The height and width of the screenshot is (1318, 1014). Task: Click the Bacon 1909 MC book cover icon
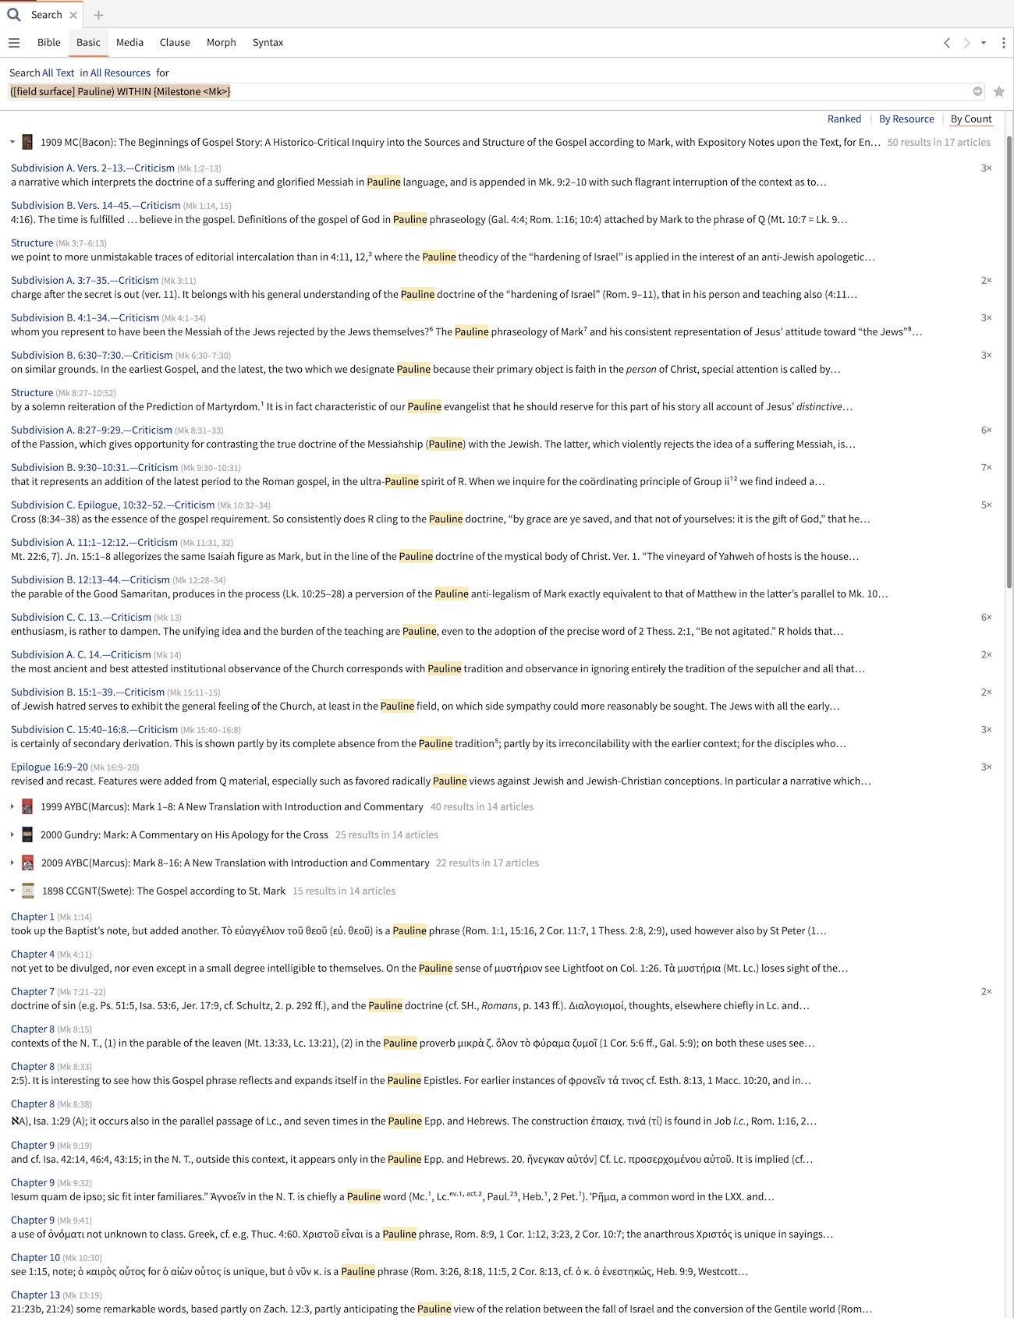[x=27, y=142]
